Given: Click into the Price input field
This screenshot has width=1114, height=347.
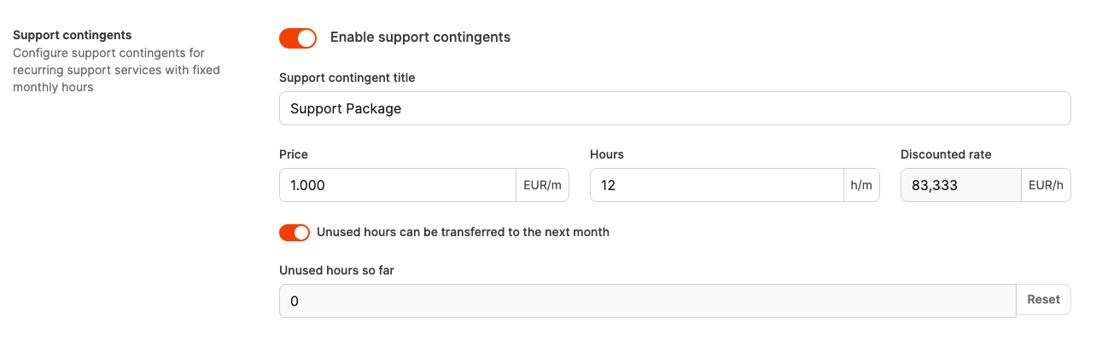Looking at the screenshot, I should [398, 185].
